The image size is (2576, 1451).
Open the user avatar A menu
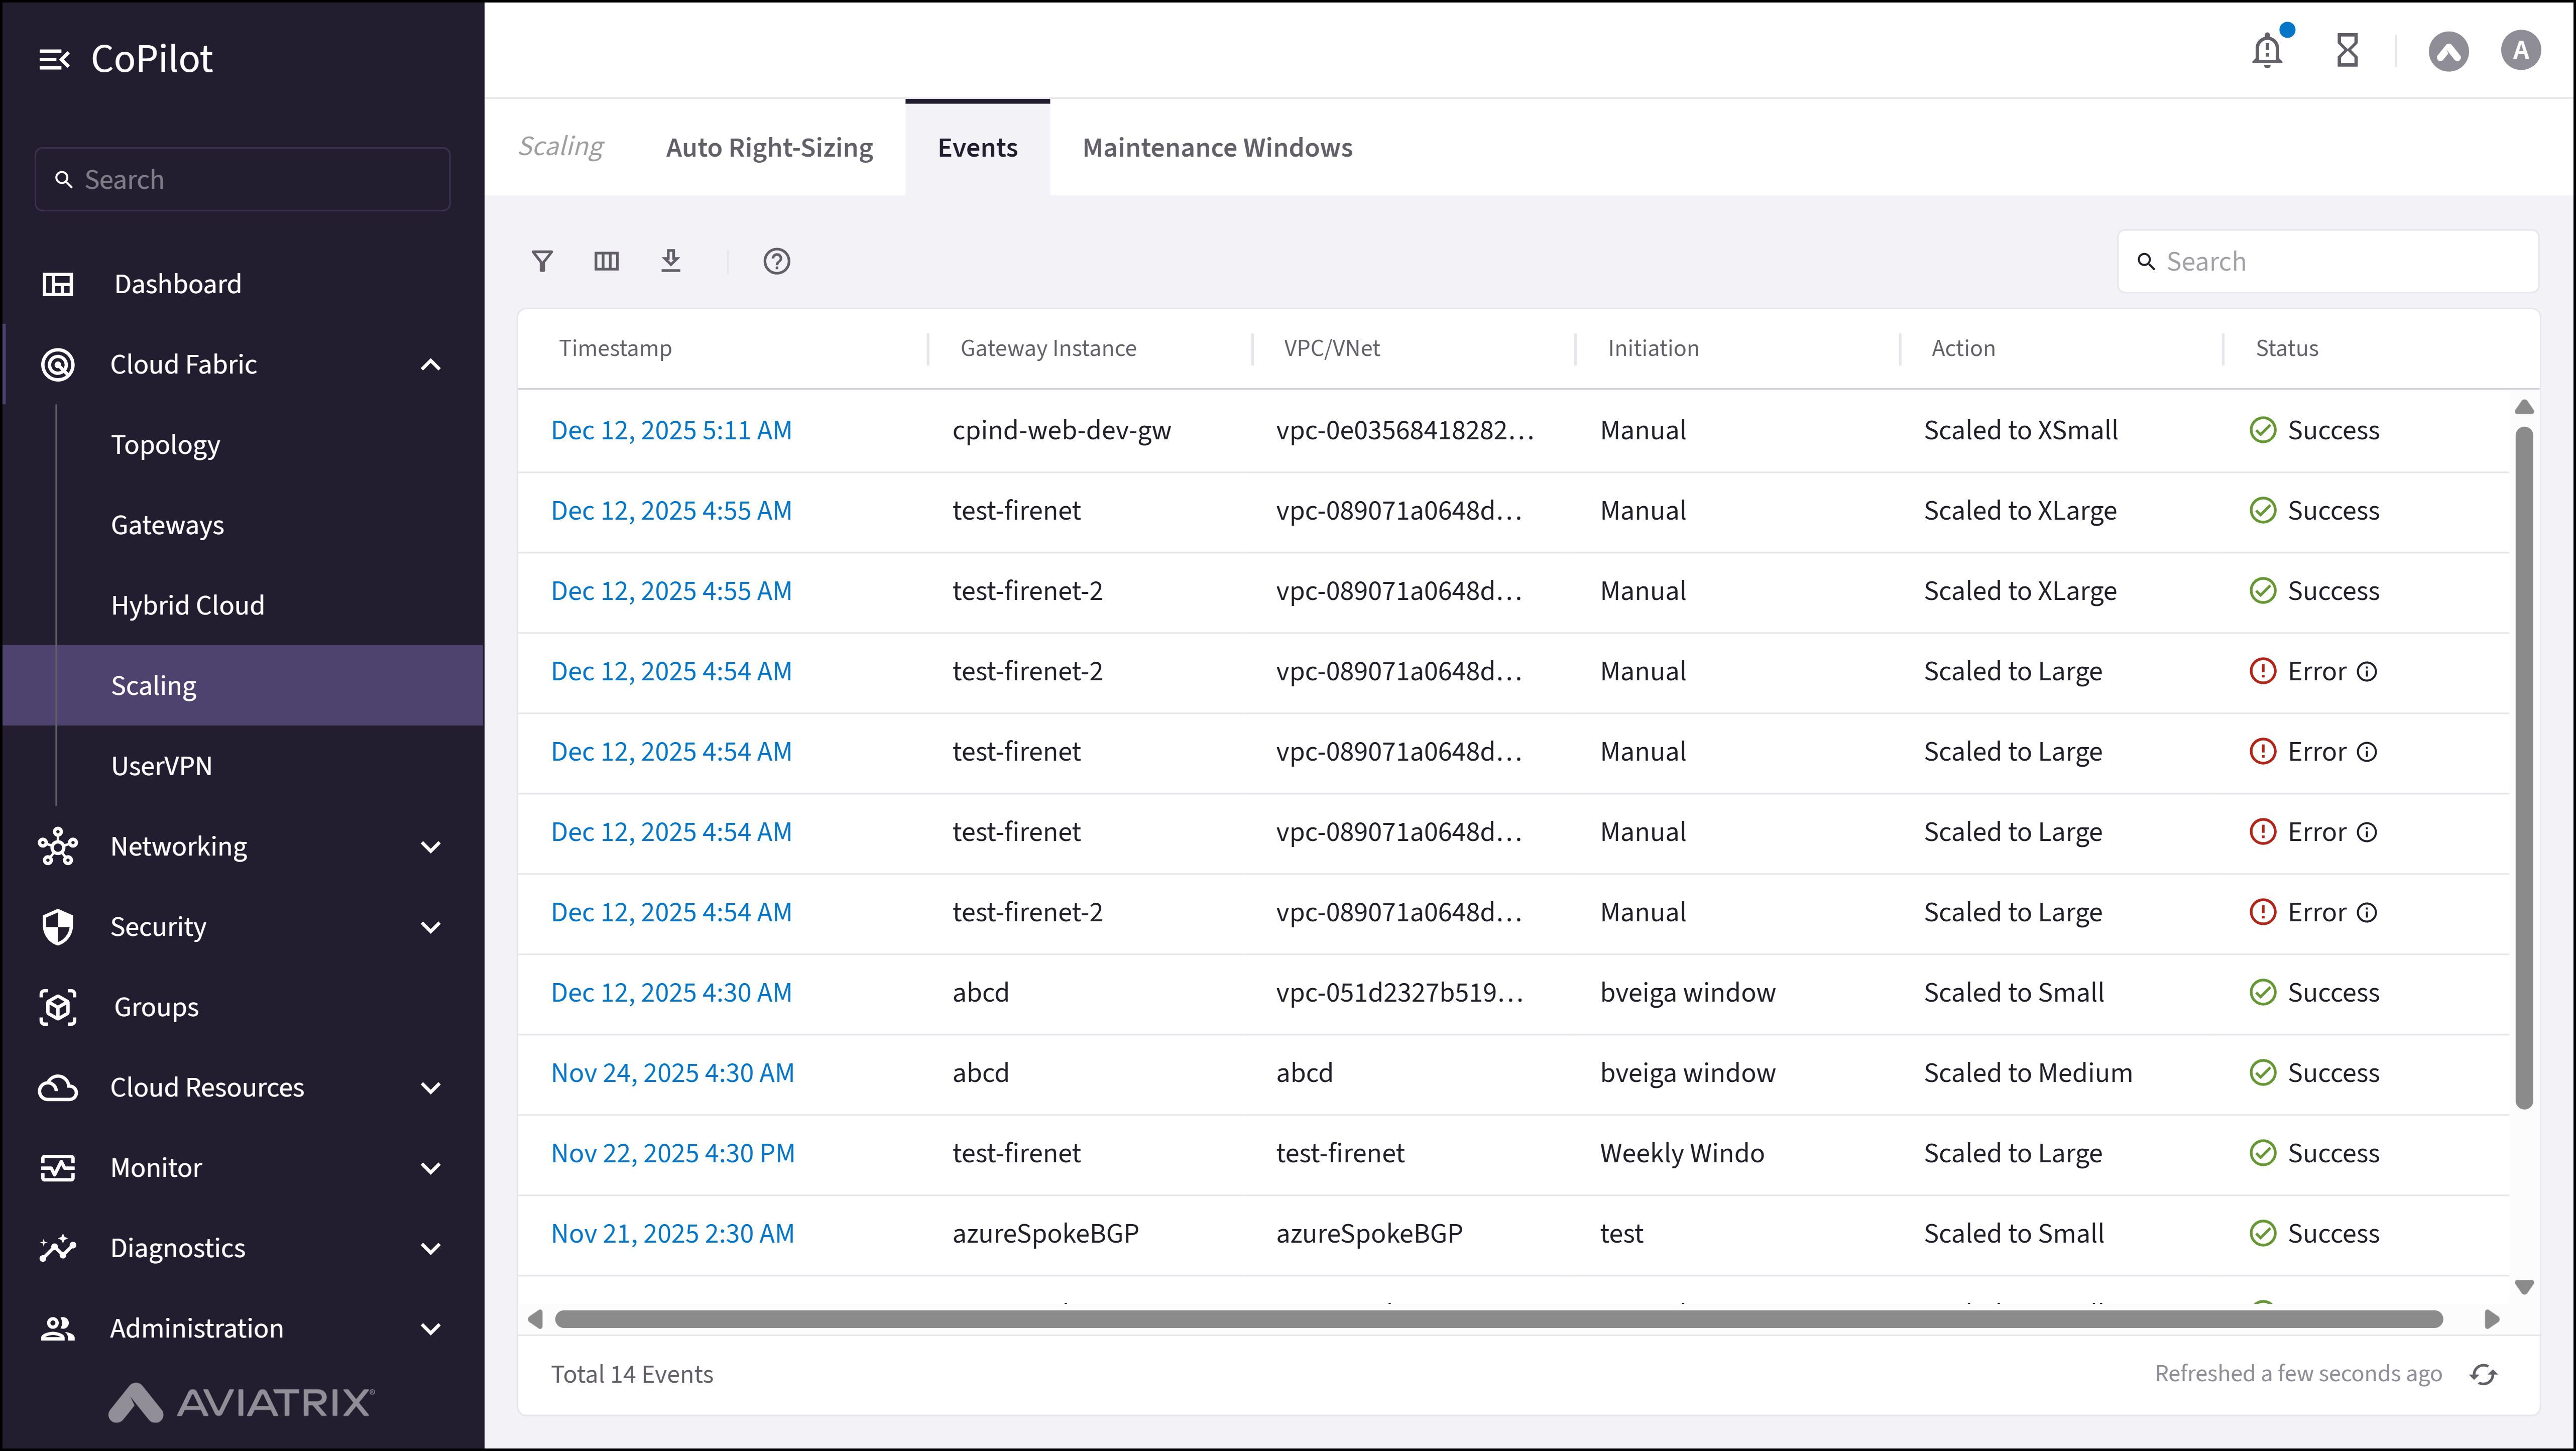[x=2520, y=50]
